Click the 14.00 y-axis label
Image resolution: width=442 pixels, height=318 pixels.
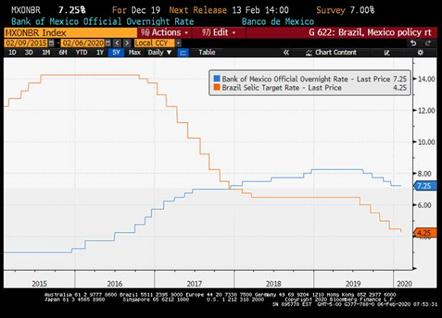click(x=426, y=79)
